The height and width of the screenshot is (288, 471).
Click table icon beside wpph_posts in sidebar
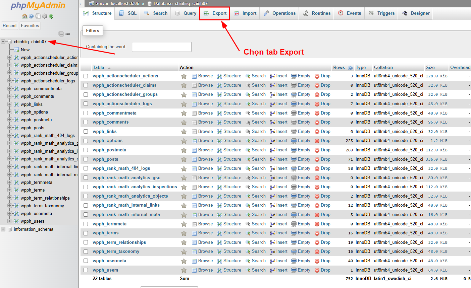click(16, 128)
